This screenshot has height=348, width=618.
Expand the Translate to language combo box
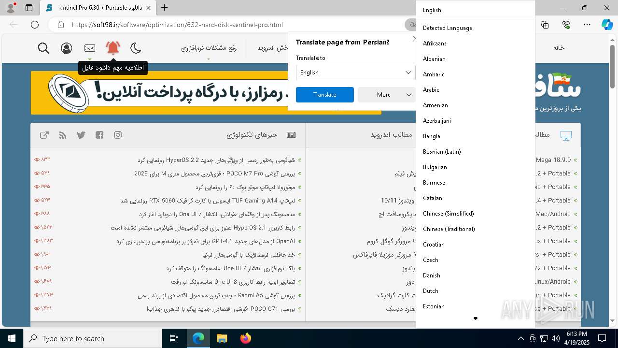[355, 72]
